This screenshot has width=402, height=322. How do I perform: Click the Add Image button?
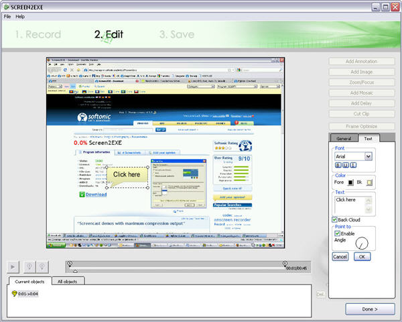point(362,72)
